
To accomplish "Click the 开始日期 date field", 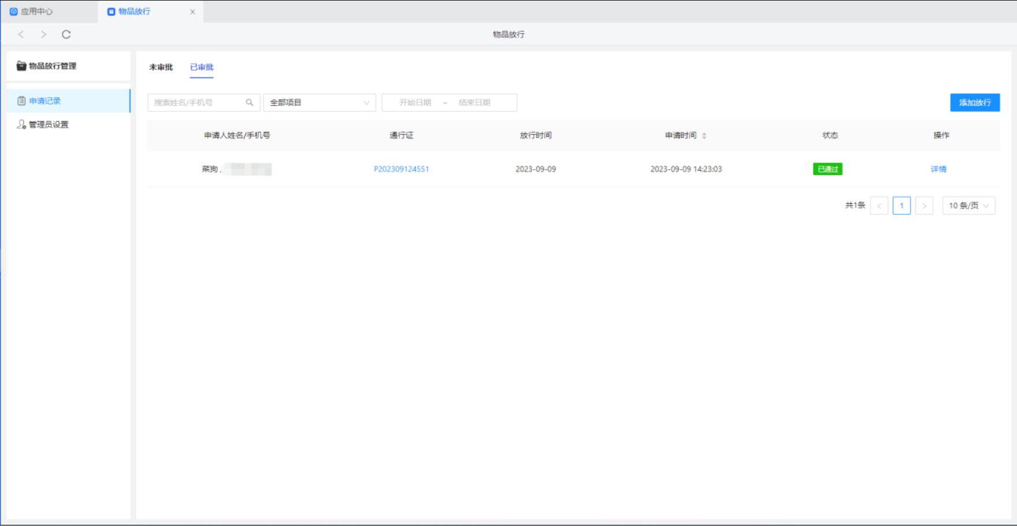I will [415, 103].
